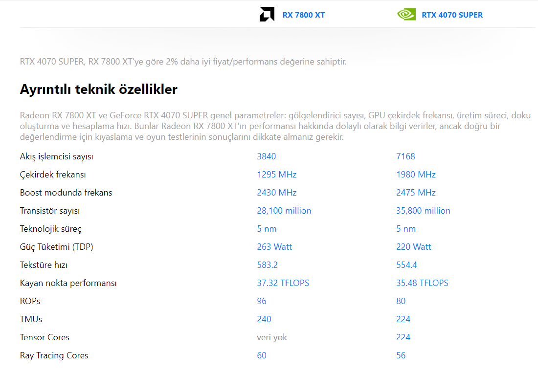Click the "80" ROPs value
Image resolution: width=538 pixels, height=374 pixels.
click(x=401, y=301)
